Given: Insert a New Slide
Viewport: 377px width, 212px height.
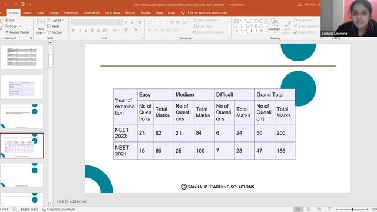Looking at the screenshot, I should (41, 26).
